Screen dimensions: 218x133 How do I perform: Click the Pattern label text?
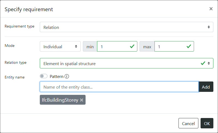tap(56, 77)
